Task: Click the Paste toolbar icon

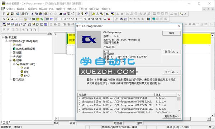Action: coord(40,14)
